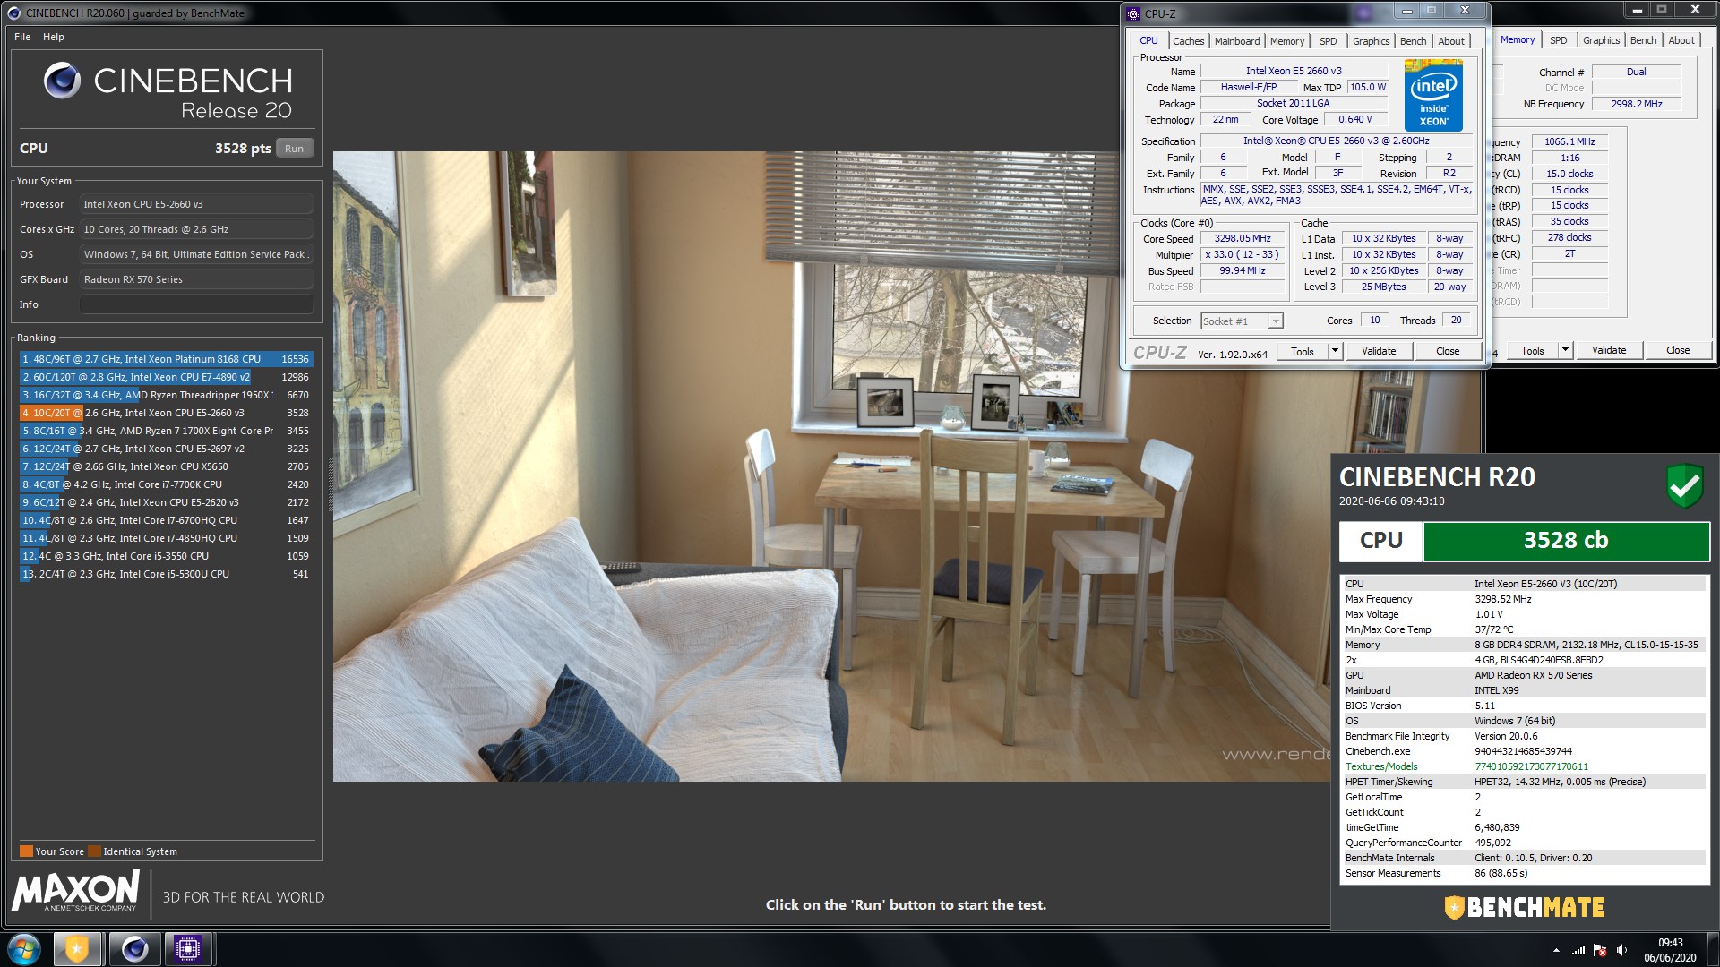Click the BenchMate logo at panel bottom

click(1525, 907)
